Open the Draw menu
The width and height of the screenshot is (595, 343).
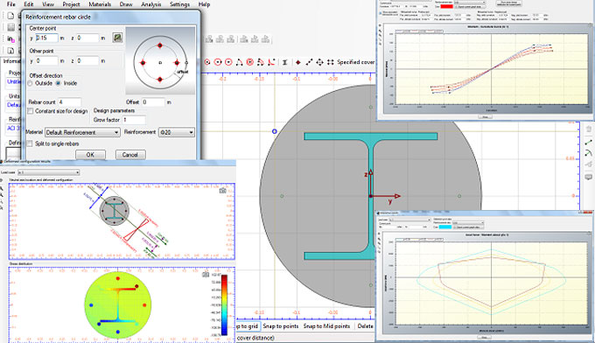click(126, 4)
